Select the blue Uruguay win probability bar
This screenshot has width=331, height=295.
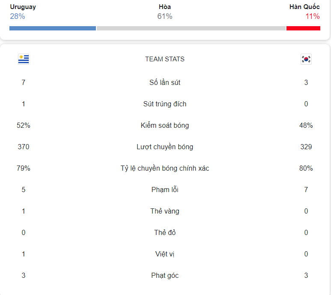point(53,28)
